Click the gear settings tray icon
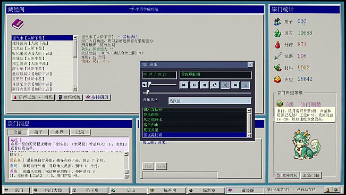 coord(336,190)
